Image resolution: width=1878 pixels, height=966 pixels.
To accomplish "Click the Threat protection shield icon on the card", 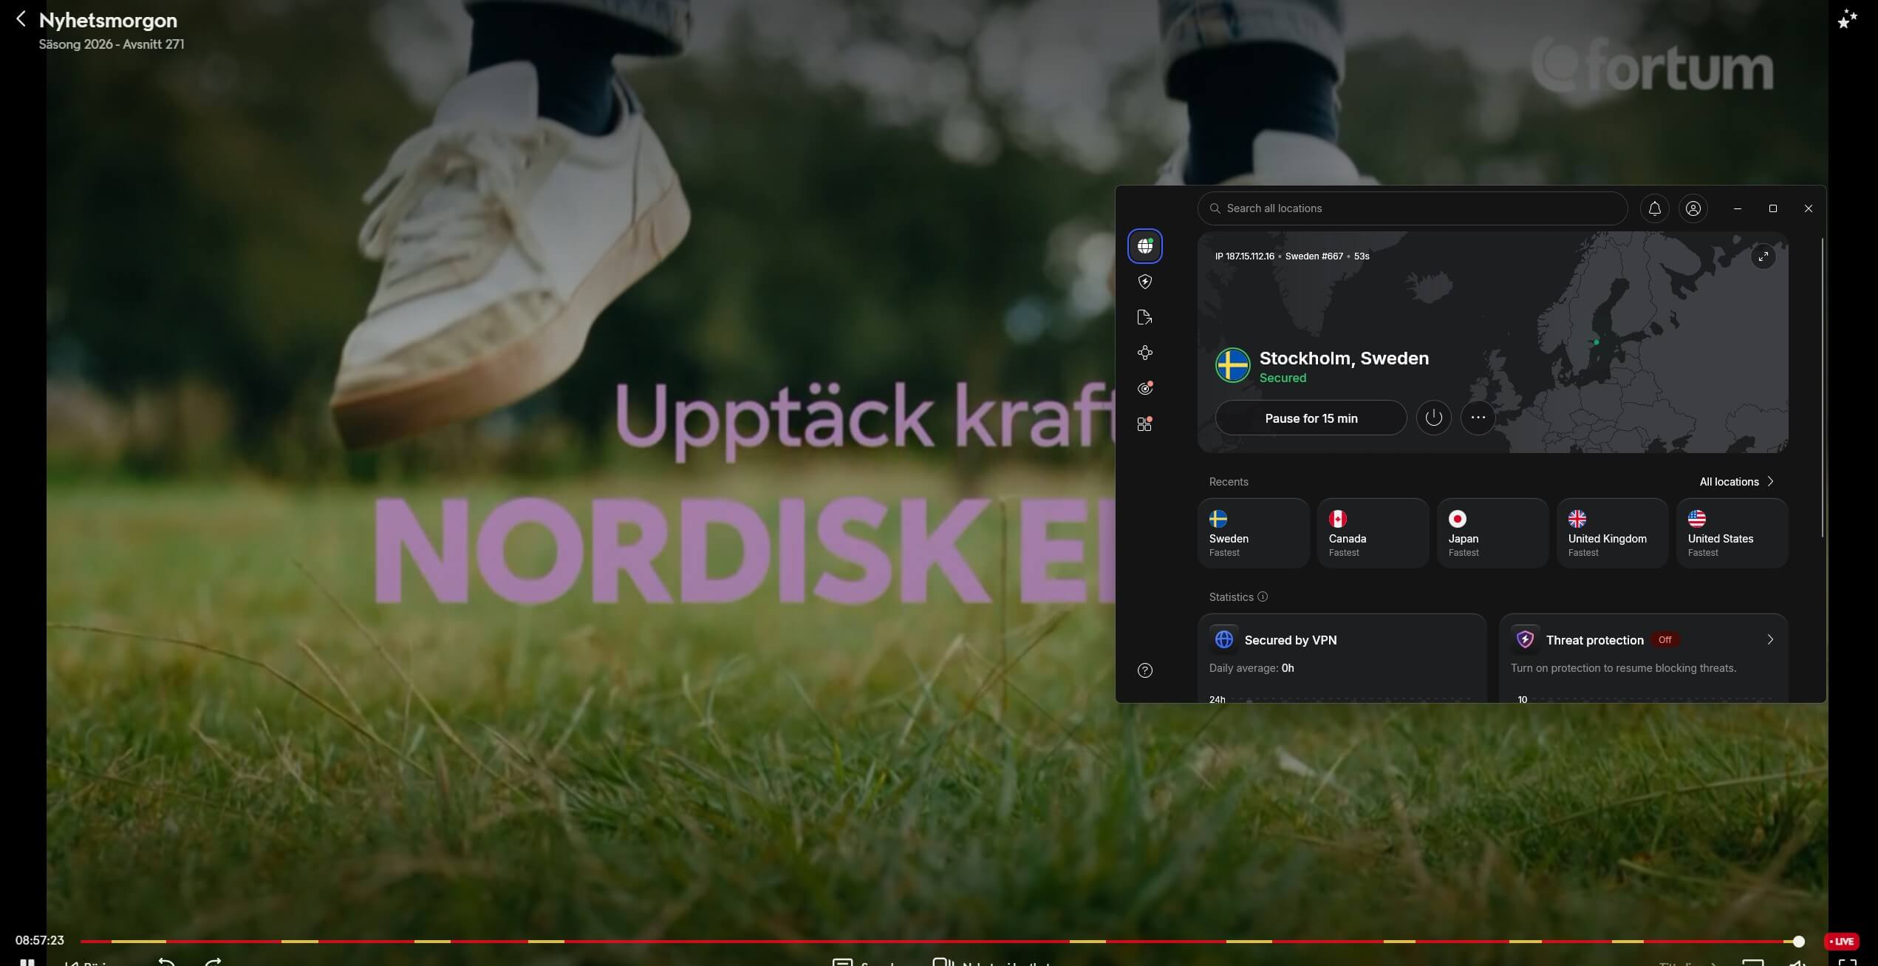I will (1525, 639).
